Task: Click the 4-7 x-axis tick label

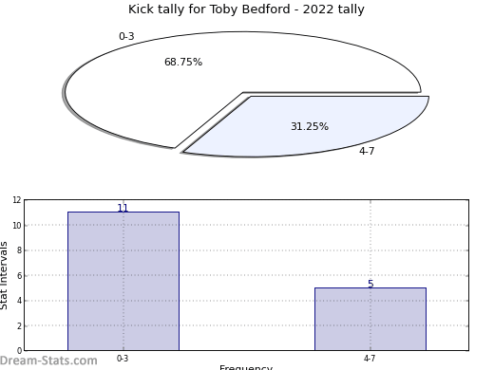Action: (370, 359)
